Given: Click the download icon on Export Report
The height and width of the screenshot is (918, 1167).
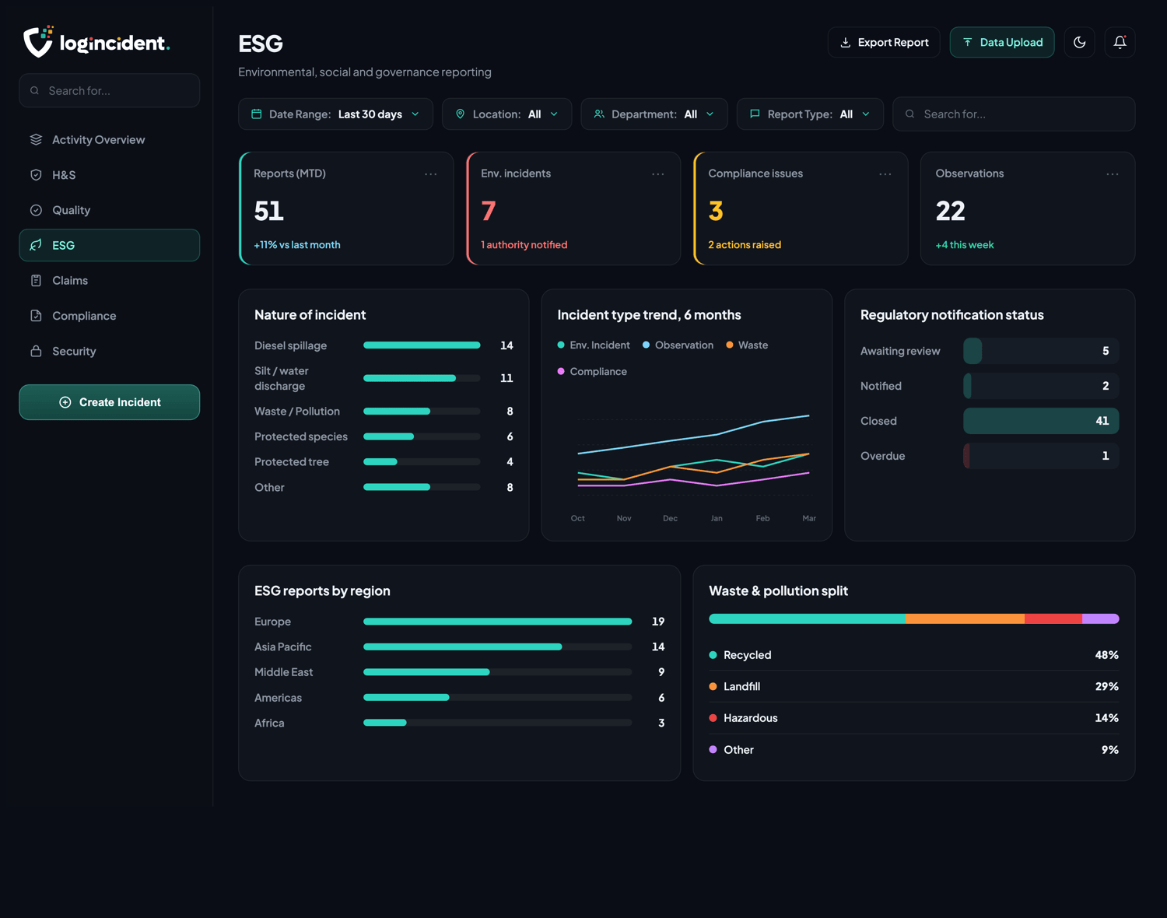Looking at the screenshot, I should (845, 43).
